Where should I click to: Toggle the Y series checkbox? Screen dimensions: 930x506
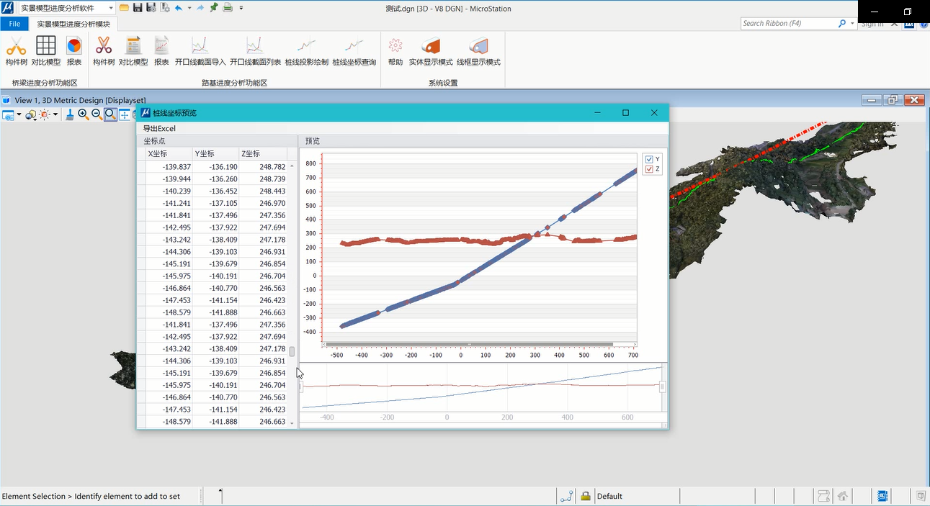click(649, 159)
